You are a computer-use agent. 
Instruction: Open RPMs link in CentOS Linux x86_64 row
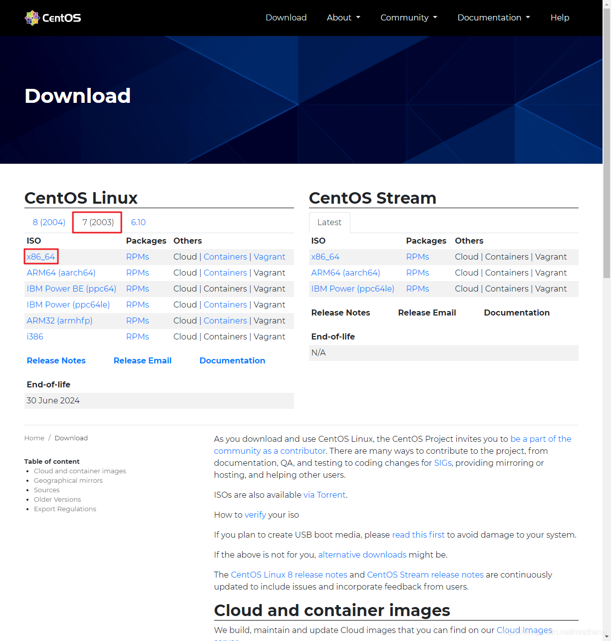pyautogui.click(x=137, y=257)
